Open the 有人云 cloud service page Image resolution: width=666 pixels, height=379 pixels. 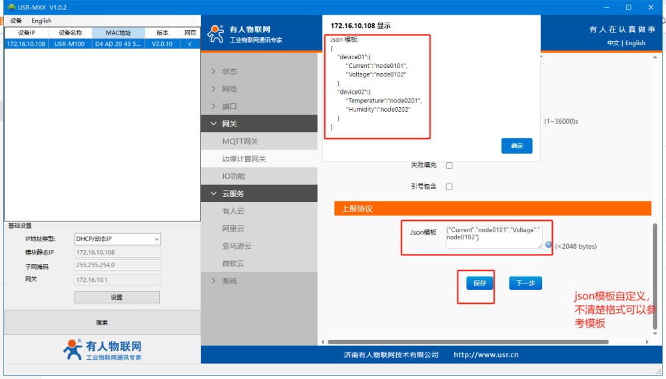click(259, 211)
